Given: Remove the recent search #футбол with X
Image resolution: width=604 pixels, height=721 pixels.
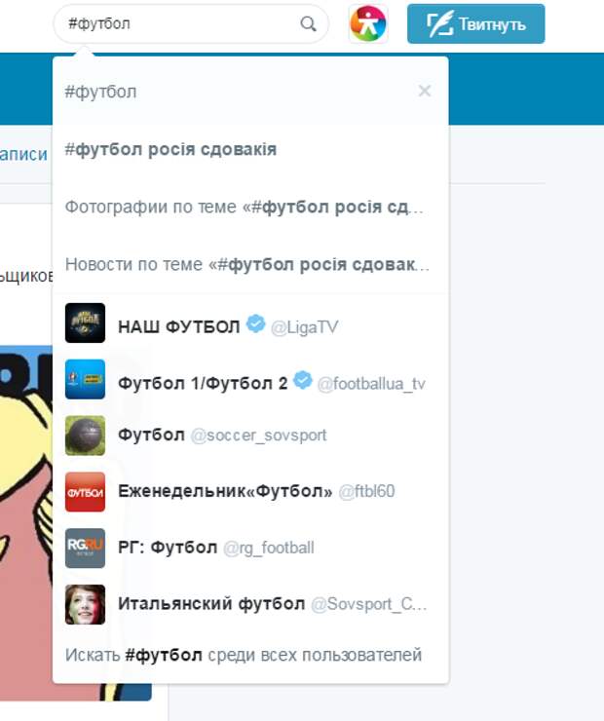Looking at the screenshot, I should click(x=425, y=91).
